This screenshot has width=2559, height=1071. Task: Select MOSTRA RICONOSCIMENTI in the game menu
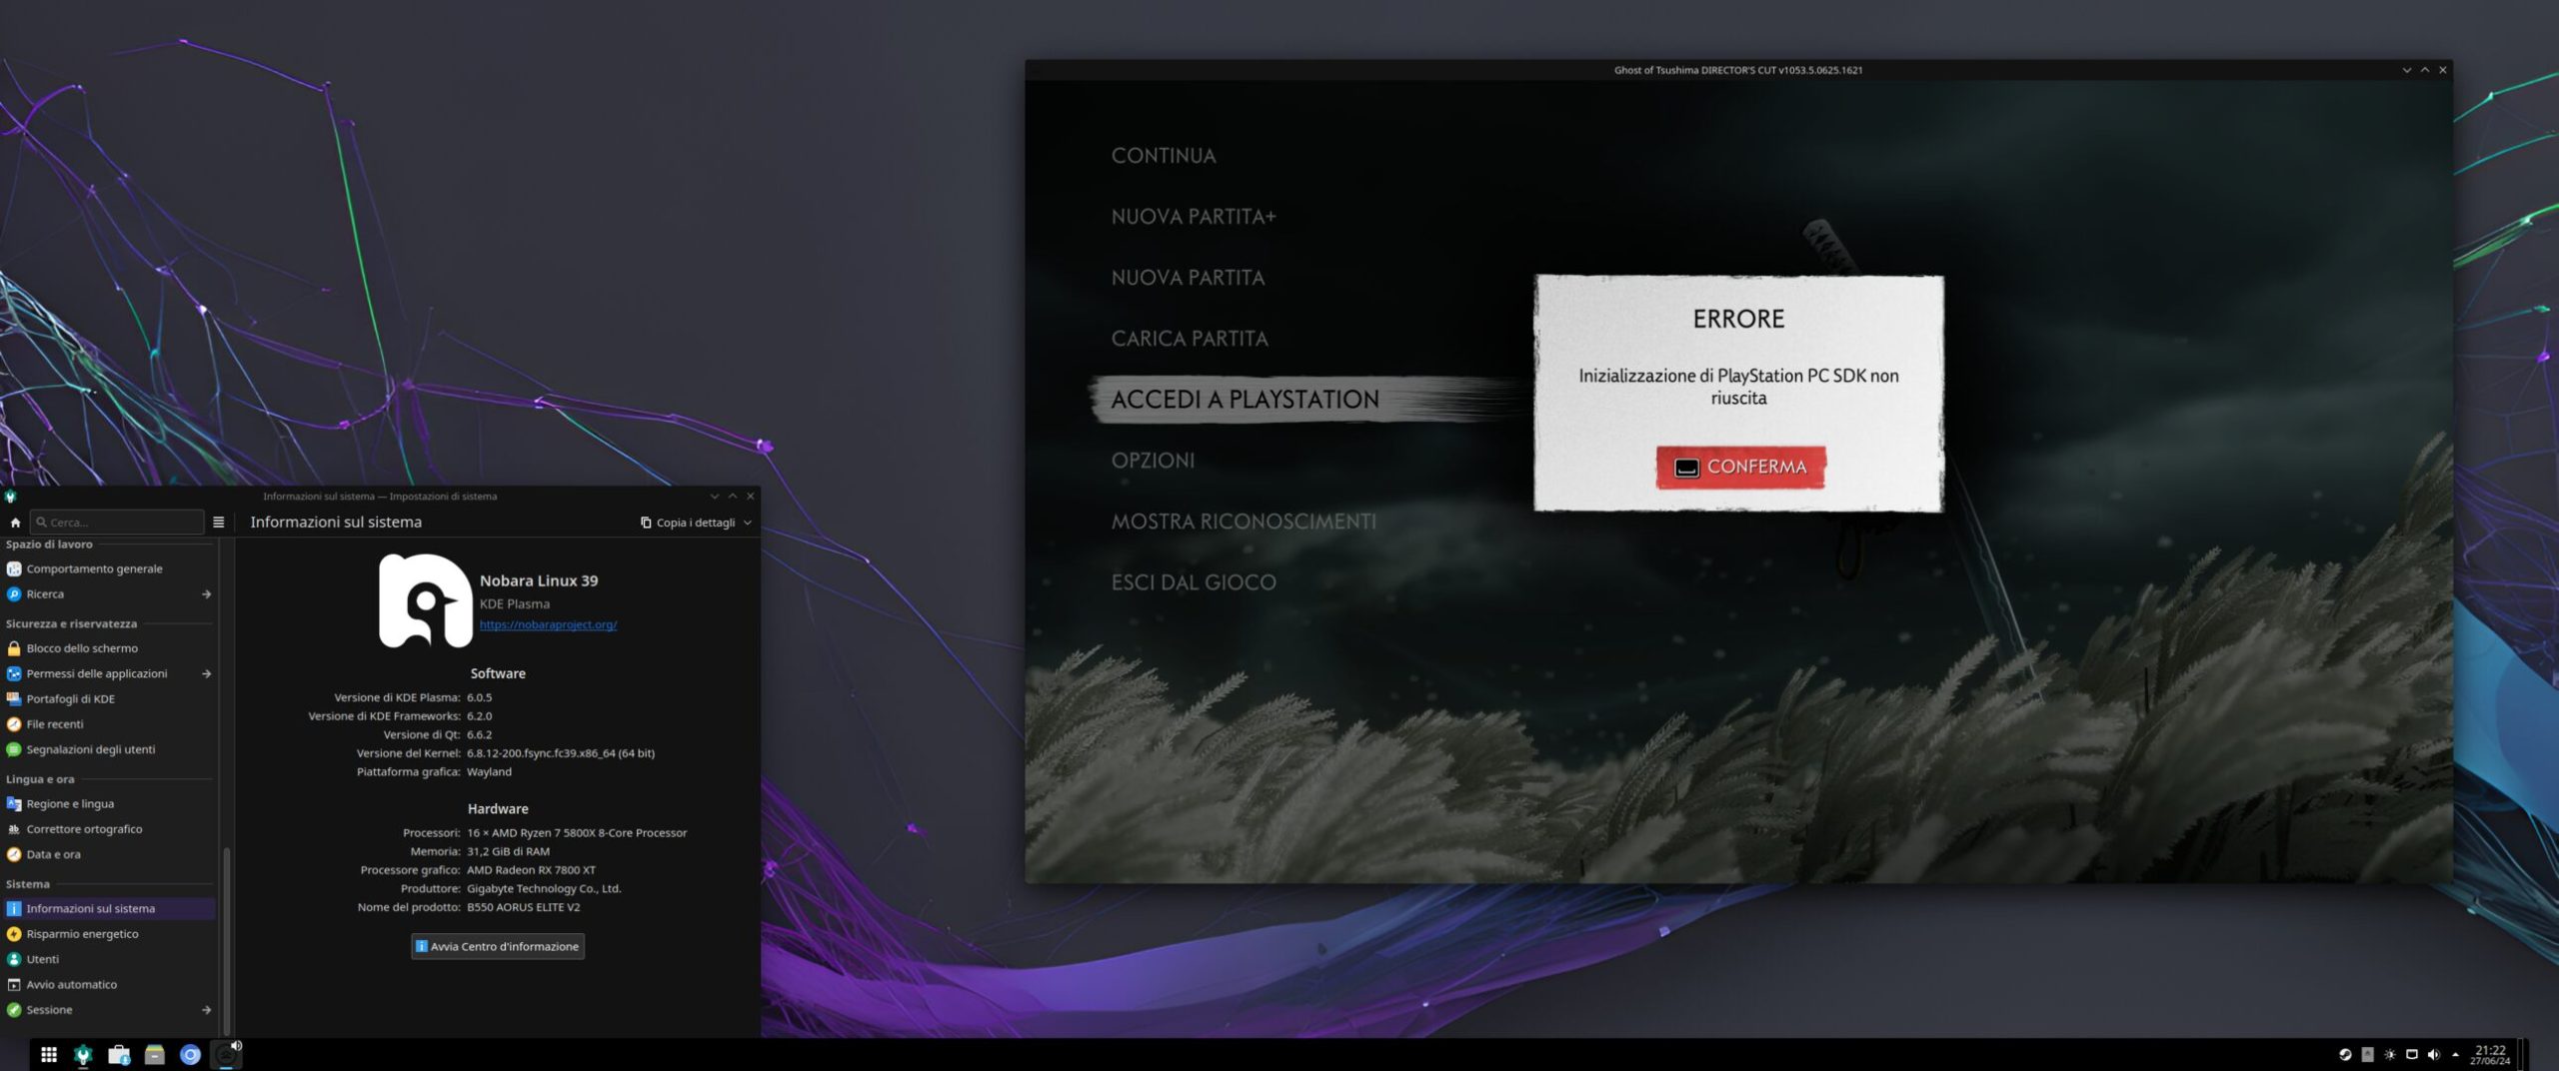1244,522
